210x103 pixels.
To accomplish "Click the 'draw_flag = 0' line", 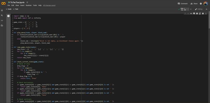I will click(x=23, y=66).
